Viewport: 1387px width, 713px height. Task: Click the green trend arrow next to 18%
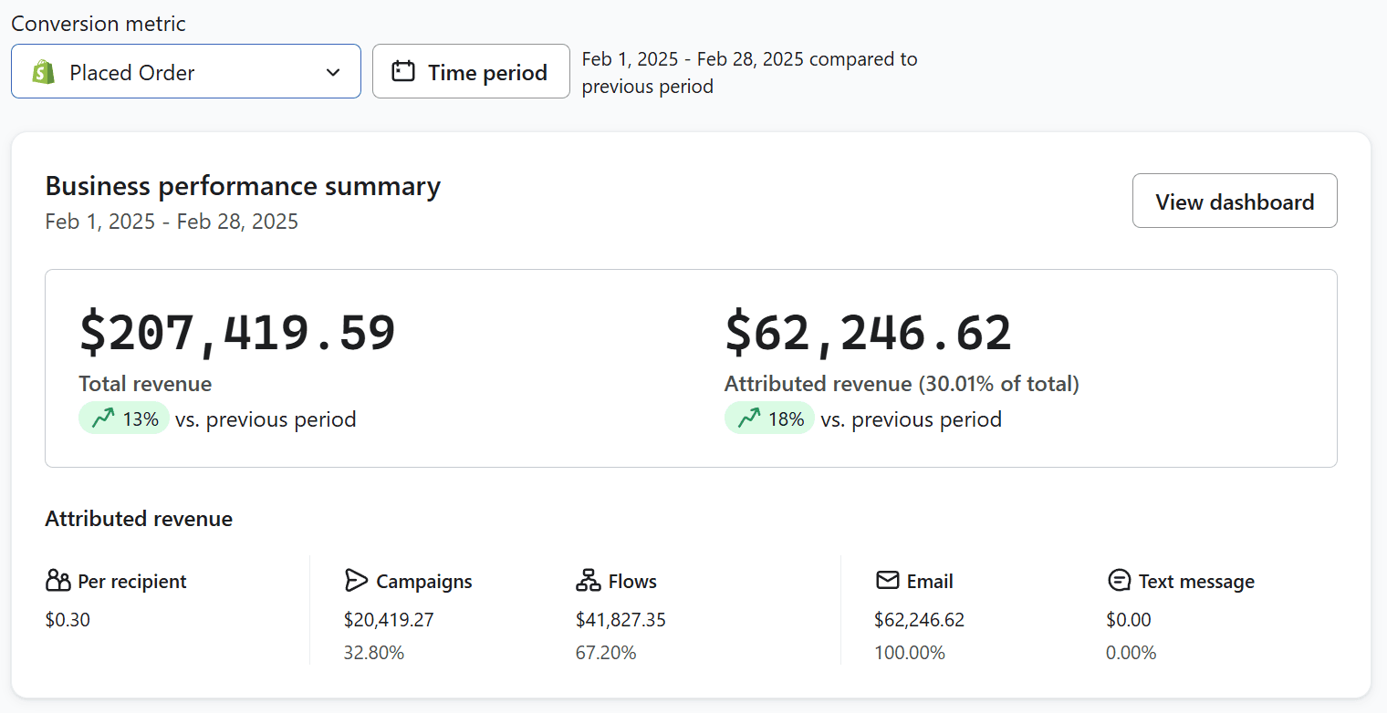[x=749, y=418]
